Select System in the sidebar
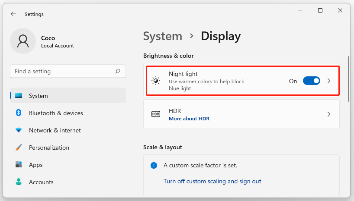 (x=68, y=95)
